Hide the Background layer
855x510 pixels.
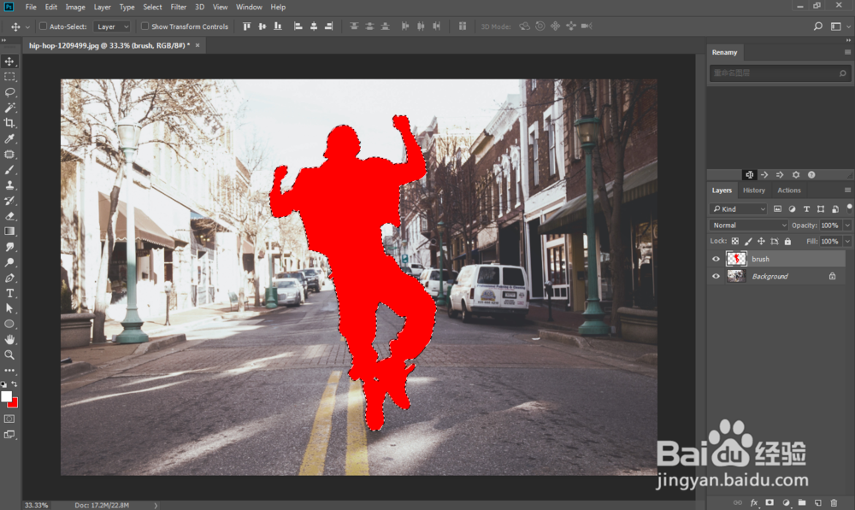click(x=716, y=276)
